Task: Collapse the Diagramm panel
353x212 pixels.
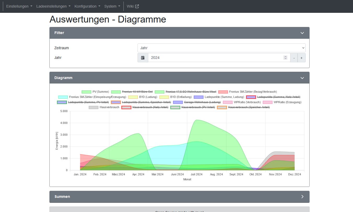Action: [302, 78]
